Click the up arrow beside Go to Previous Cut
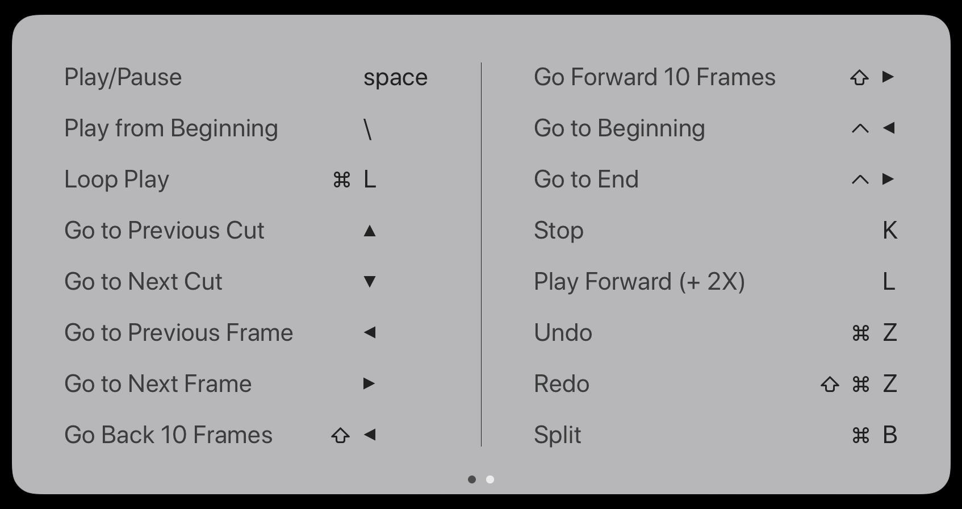 [370, 231]
